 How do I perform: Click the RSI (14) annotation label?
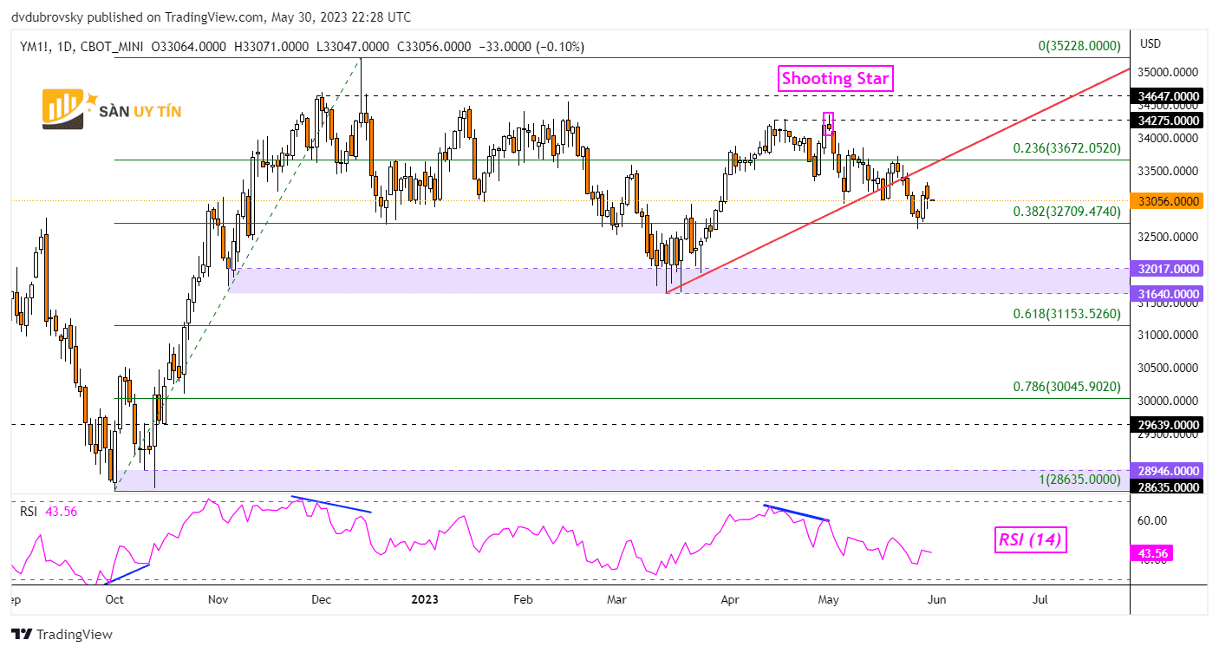point(1029,541)
